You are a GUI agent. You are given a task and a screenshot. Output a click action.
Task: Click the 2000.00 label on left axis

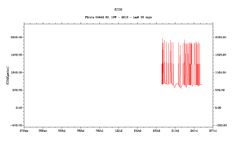click(16, 37)
